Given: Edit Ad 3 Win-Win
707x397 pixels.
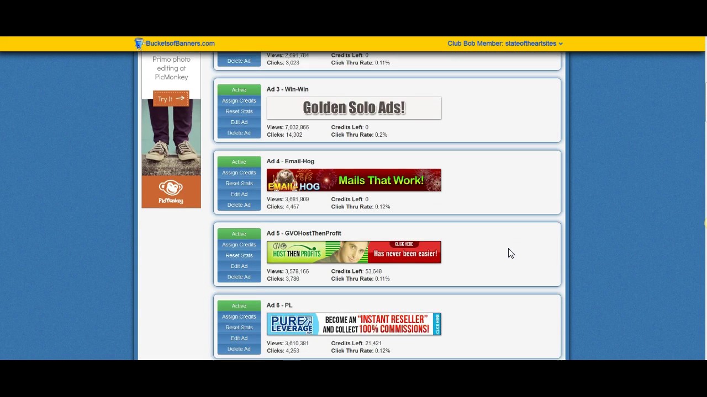Looking at the screenshot, I should pyautogui.click(x=239, y=122).
